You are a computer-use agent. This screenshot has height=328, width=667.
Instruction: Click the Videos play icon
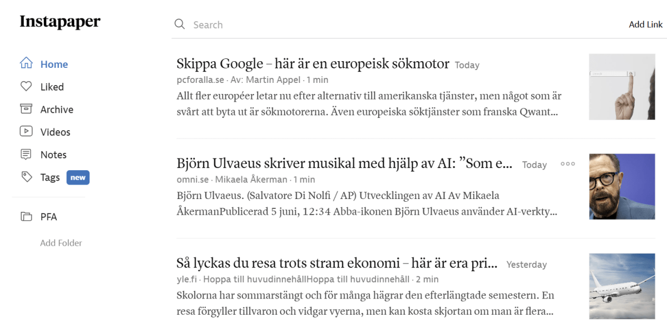coord(26,132)
